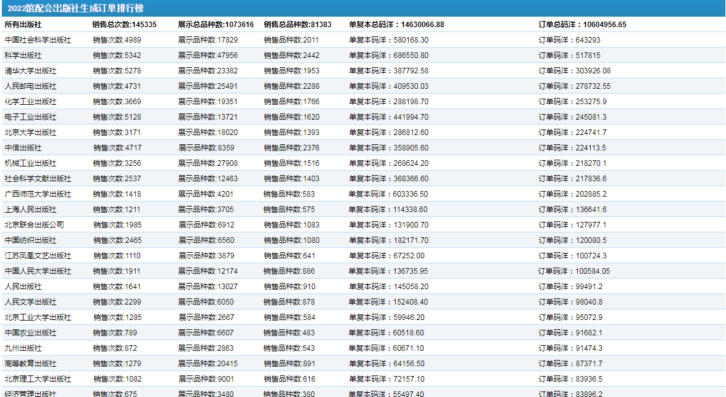This screenshot has width=726, height=397.
Task: Select the 电子工业出版社 publisher
Action: (x=30, y=117)
